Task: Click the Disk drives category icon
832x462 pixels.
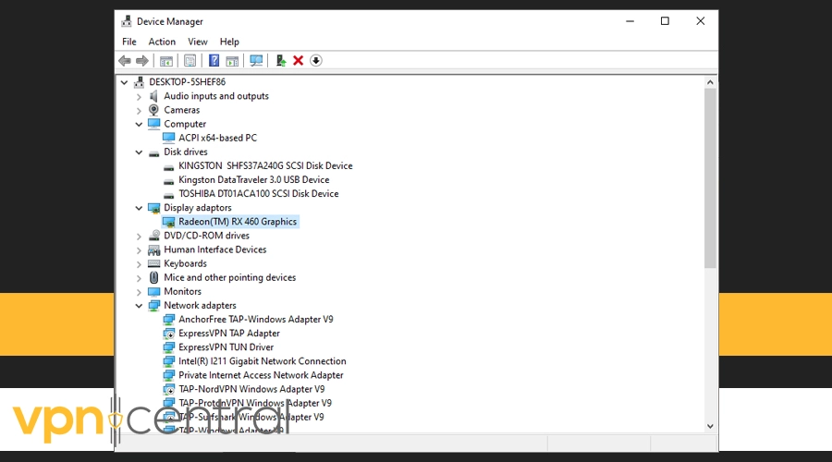Action: [153, 152]
